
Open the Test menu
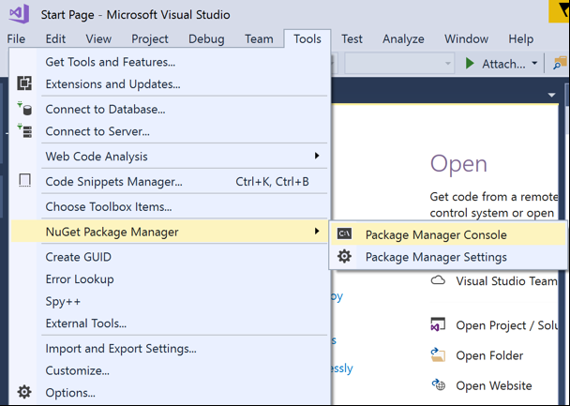click(x=352, y=38)
